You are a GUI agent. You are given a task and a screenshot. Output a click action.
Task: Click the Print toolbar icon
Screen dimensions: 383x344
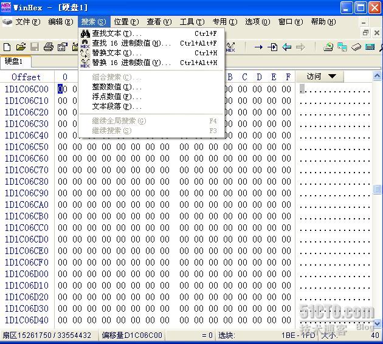tap(49, 47)
